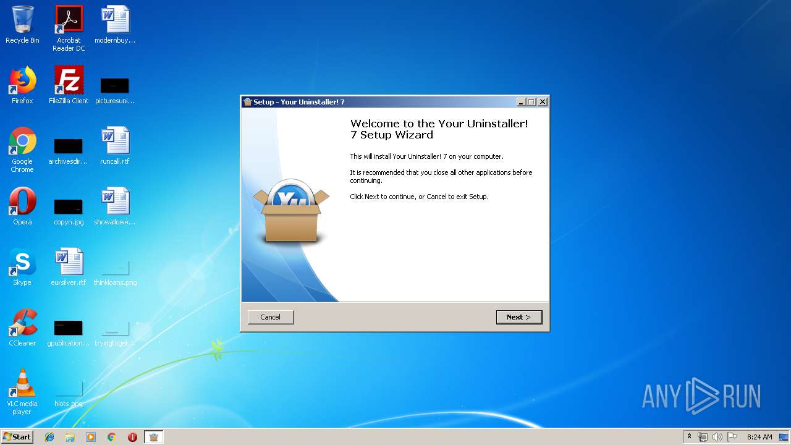The image size is (791, 445).
Task: Launch Internet Explorer from taskbar
Action: coord(49,437)
